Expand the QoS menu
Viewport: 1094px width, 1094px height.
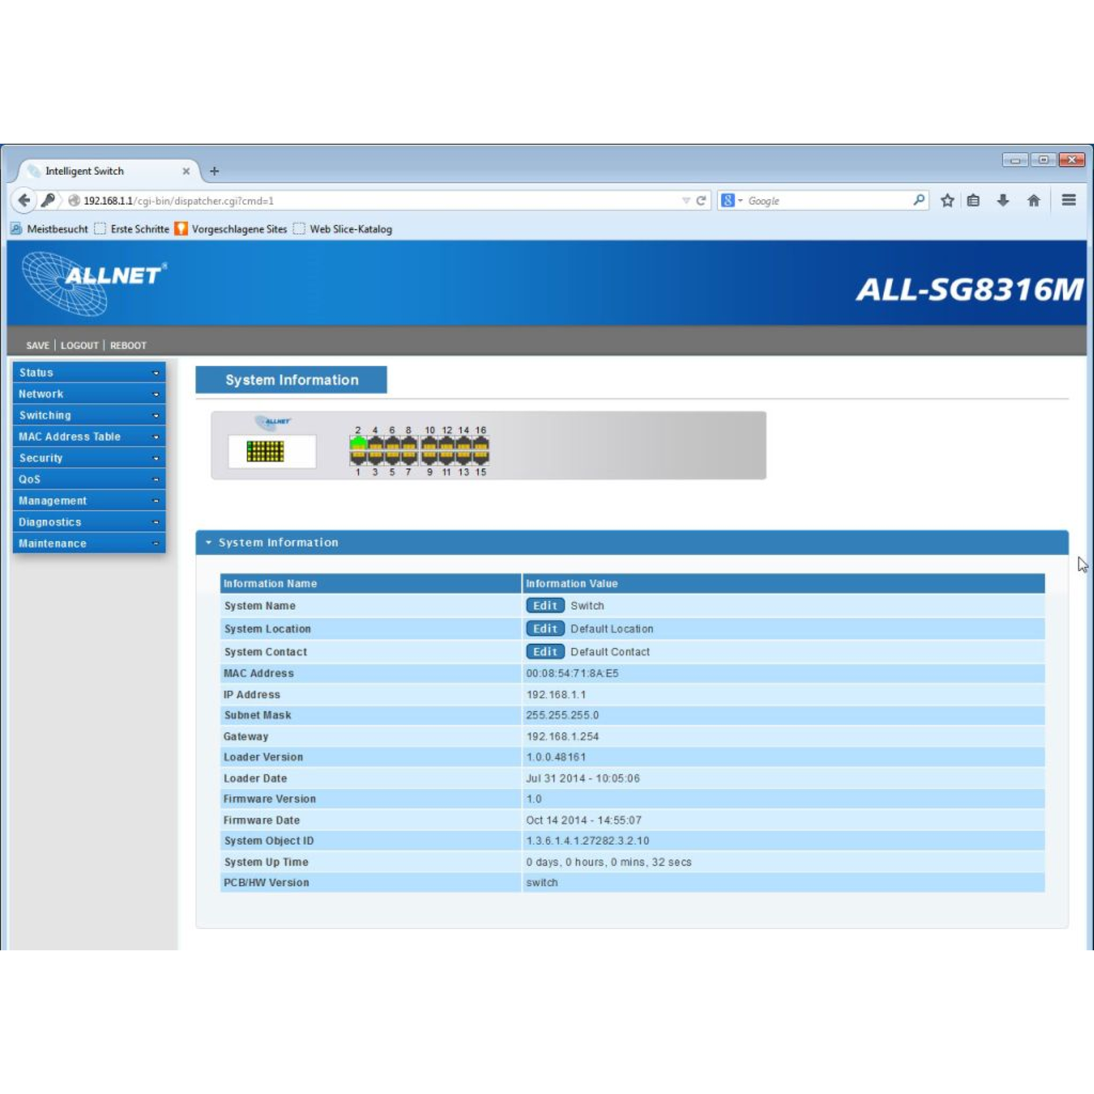[89, 479]
